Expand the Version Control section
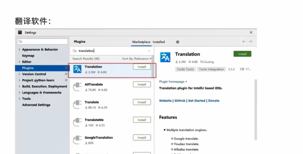The width and height of the screenshot is (303, 154). point(19,74)
